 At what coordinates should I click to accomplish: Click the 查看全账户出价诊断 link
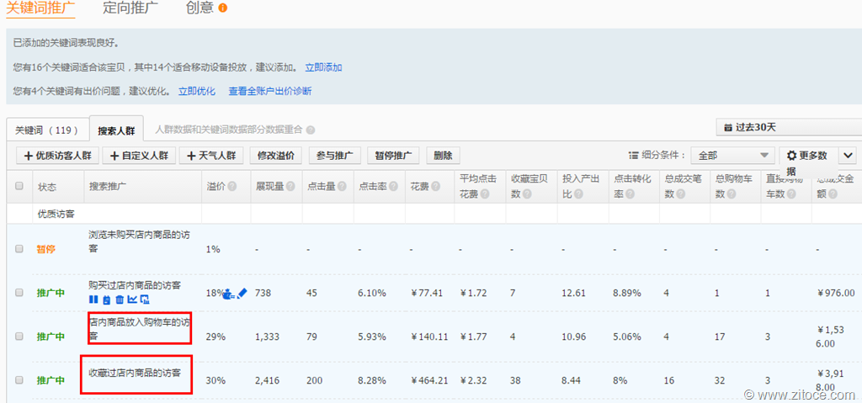click(269, 91)
